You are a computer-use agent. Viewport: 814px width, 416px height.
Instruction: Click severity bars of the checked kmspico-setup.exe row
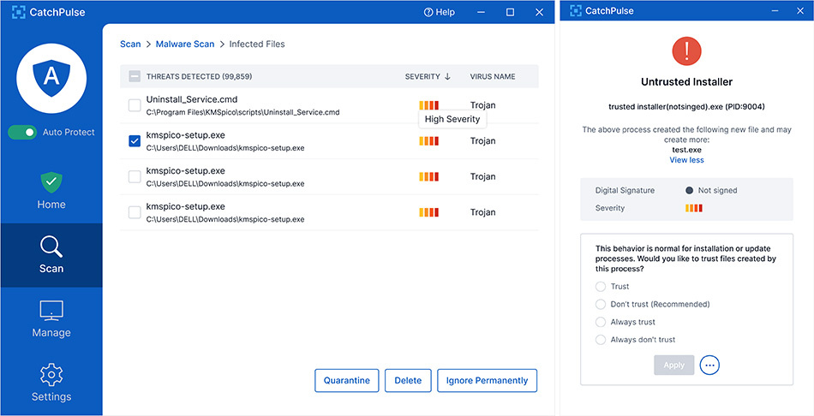(x=428, y=141)
